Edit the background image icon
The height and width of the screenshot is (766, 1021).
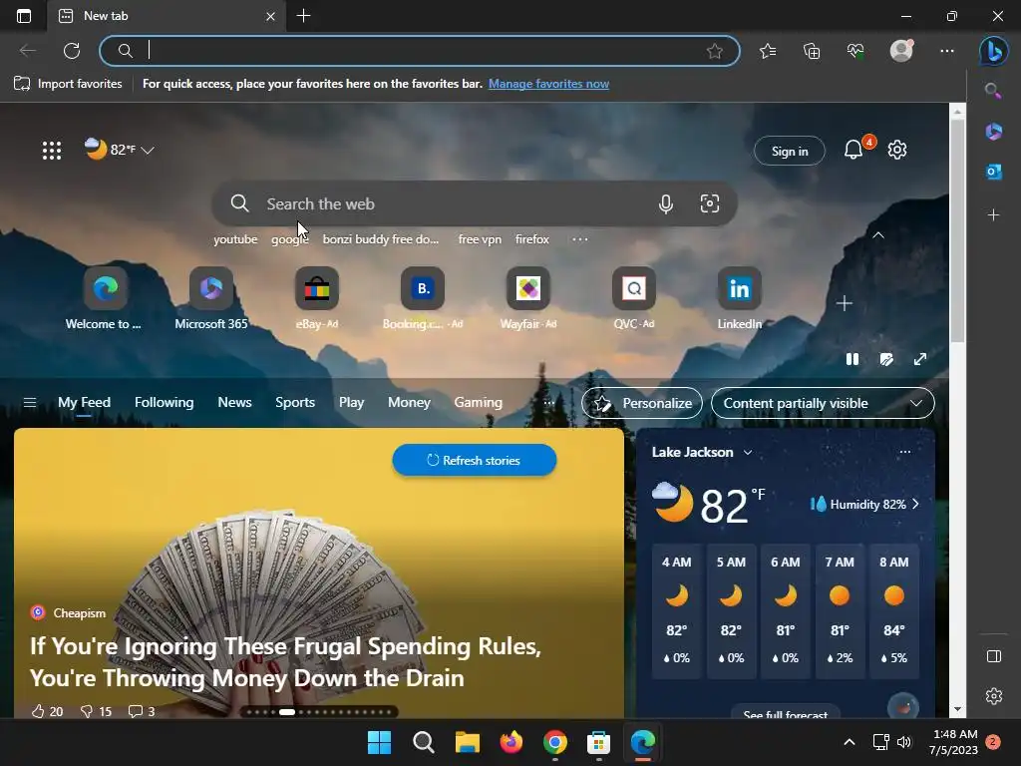click(886, 359)
